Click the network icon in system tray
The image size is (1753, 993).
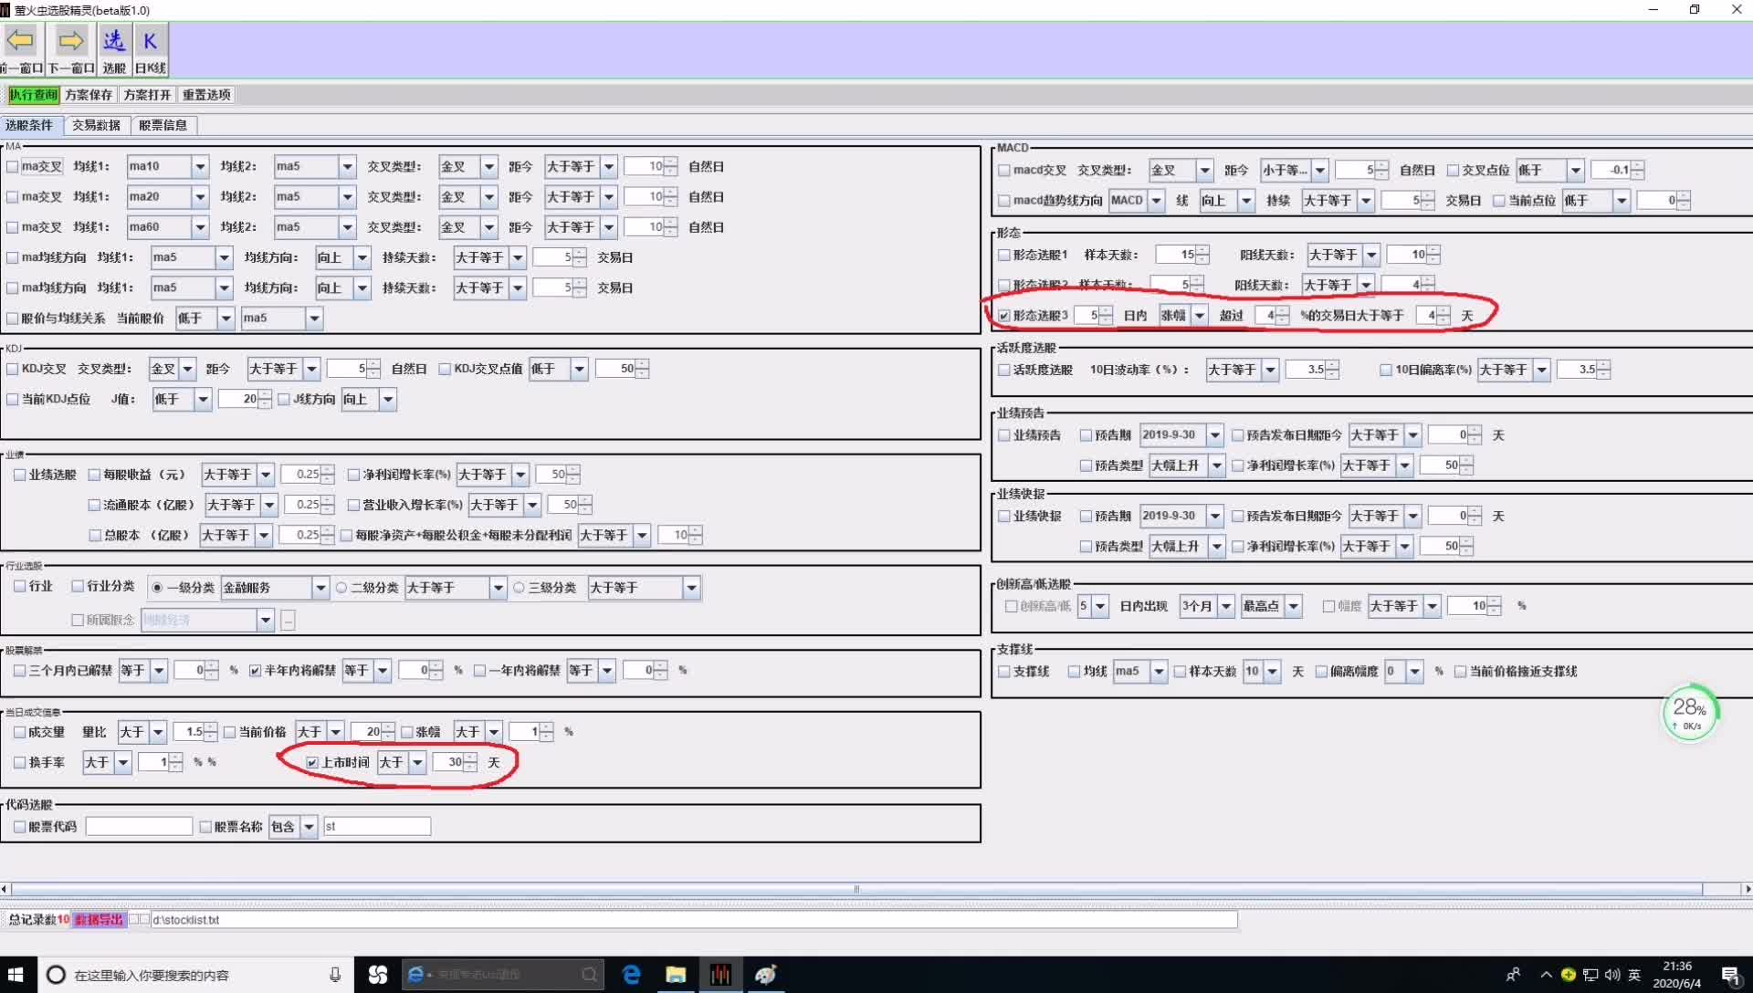coord(1590,975)
